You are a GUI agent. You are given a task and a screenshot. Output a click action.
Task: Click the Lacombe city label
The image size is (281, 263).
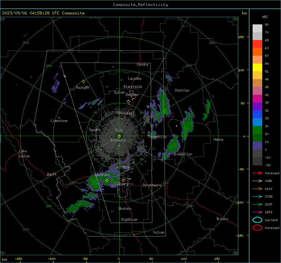coord(135,78)
